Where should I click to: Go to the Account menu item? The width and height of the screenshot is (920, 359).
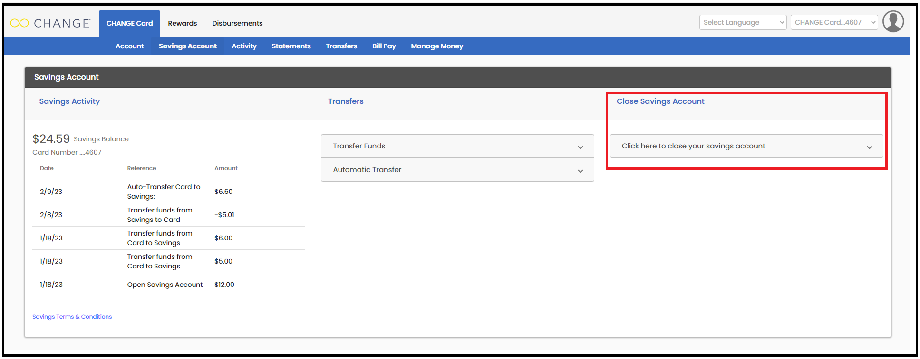(129, 46)
